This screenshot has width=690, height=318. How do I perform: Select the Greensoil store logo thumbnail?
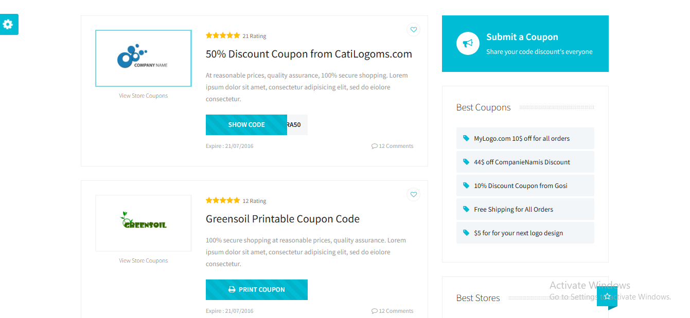[x=144, y=223]
